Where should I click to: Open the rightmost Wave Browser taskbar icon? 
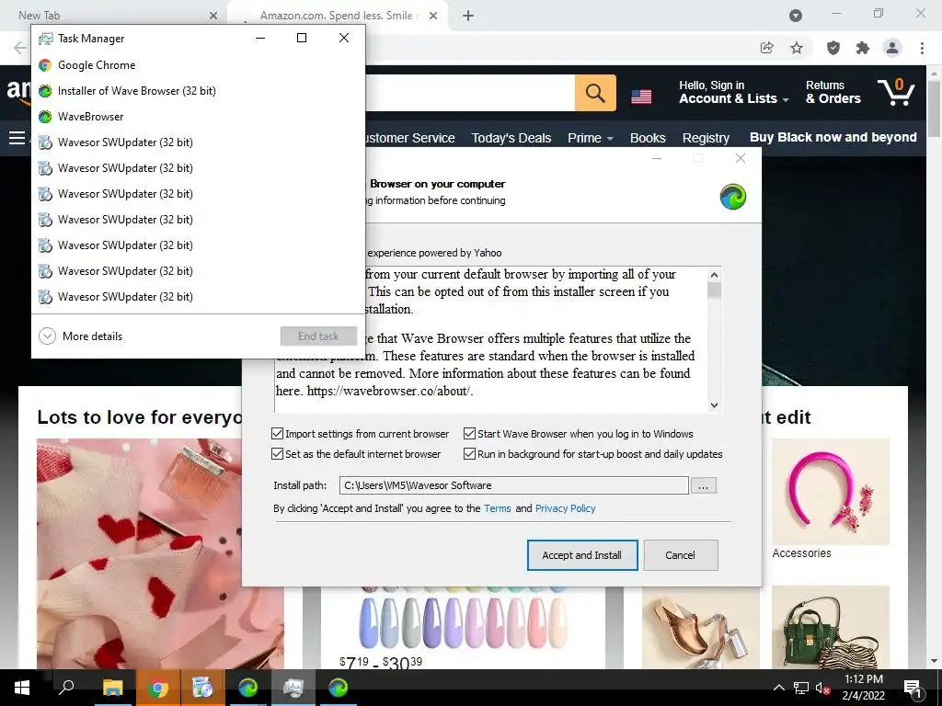coord(339,688)
